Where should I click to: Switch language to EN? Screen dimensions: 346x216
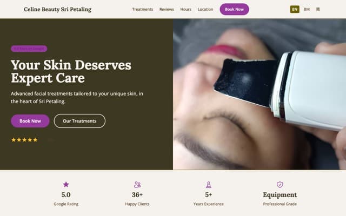[295, 9]
